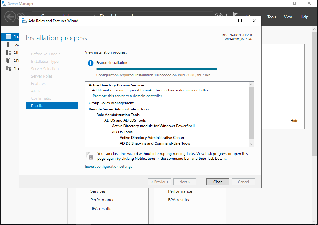Viewport: 318px width, 225px height.
Task: Select Active Directory Administrative Center entry
Action: [152, 138]
